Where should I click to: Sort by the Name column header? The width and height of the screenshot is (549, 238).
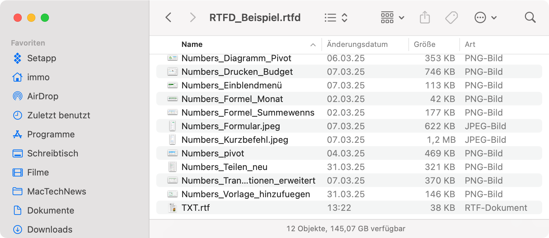192,45
